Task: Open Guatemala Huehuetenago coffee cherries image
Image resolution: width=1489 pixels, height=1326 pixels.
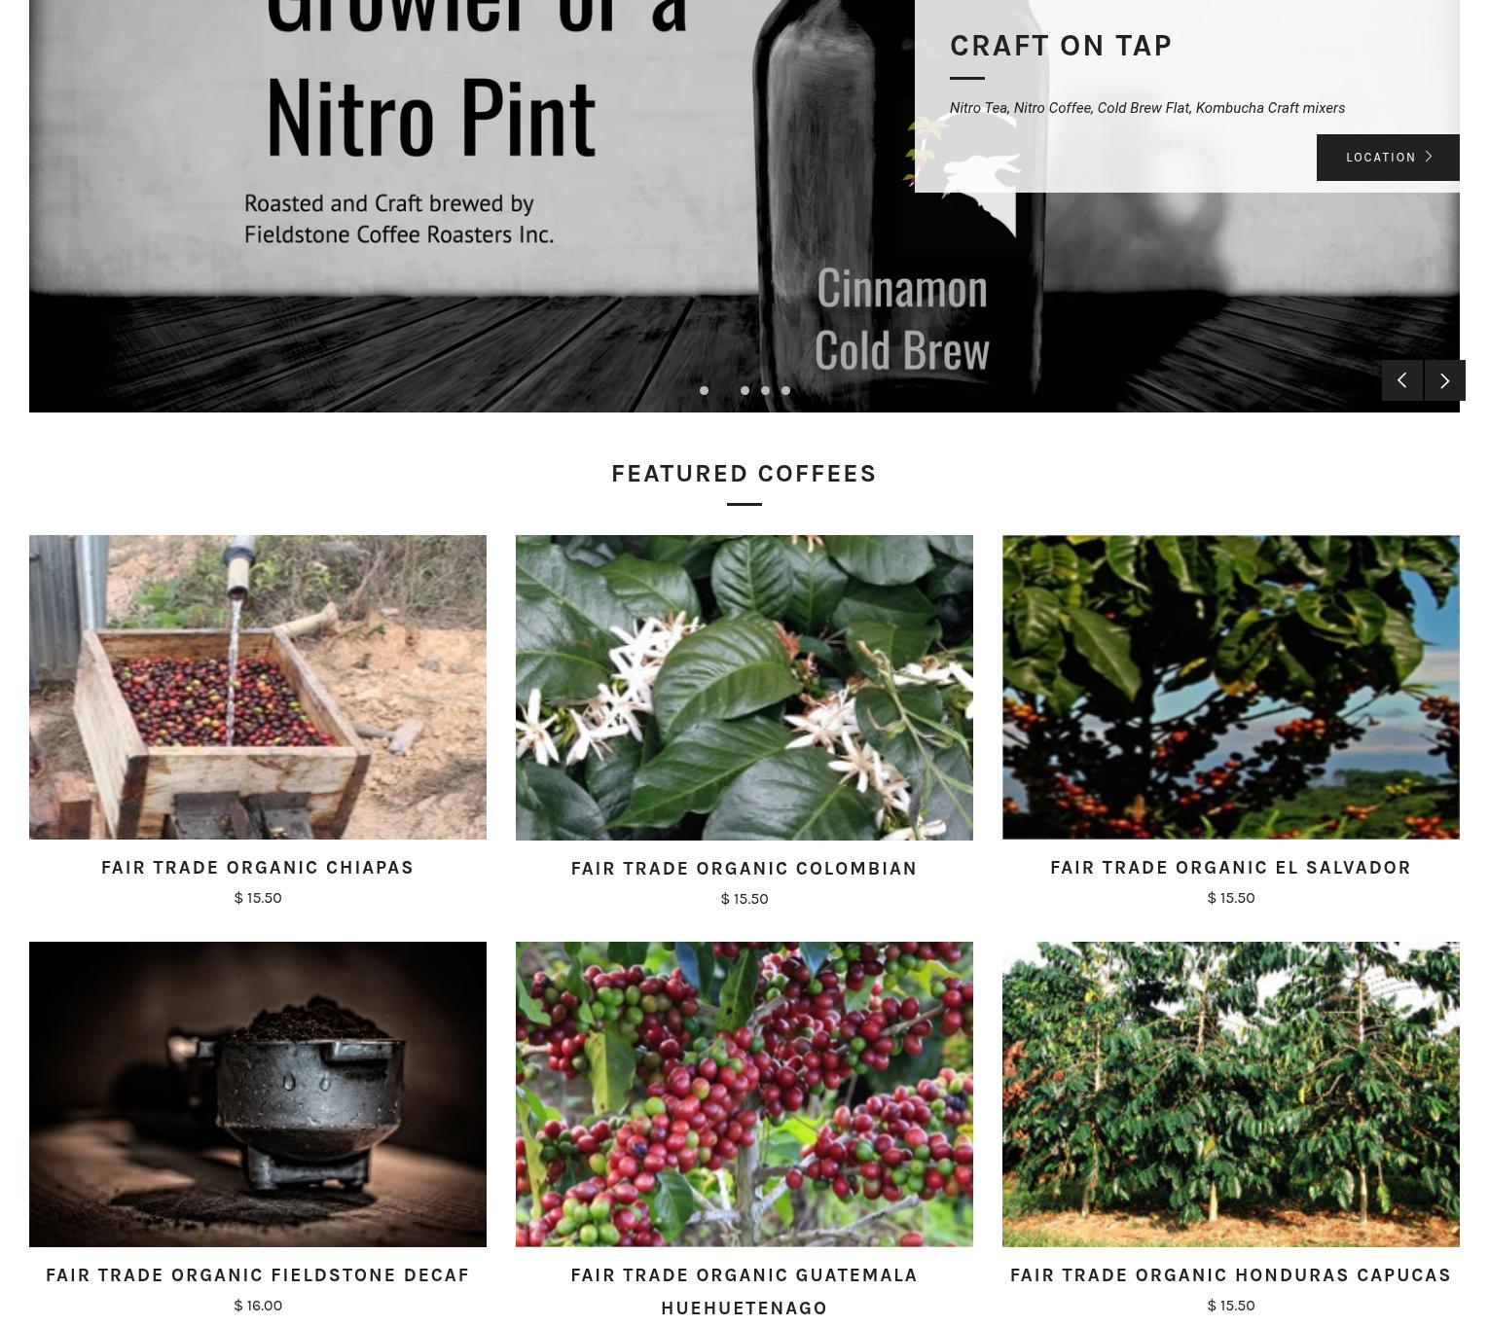Action: pyautogui.click(x=744, y=1094)
